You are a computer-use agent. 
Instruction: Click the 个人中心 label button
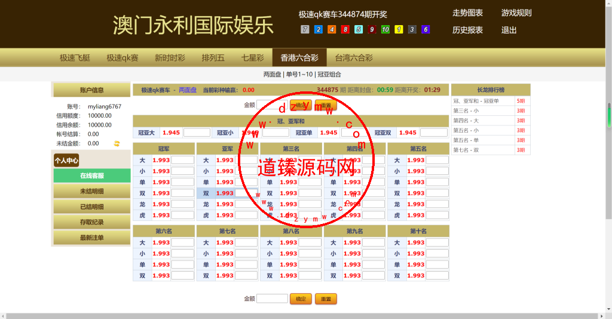[x=66, y=160]
